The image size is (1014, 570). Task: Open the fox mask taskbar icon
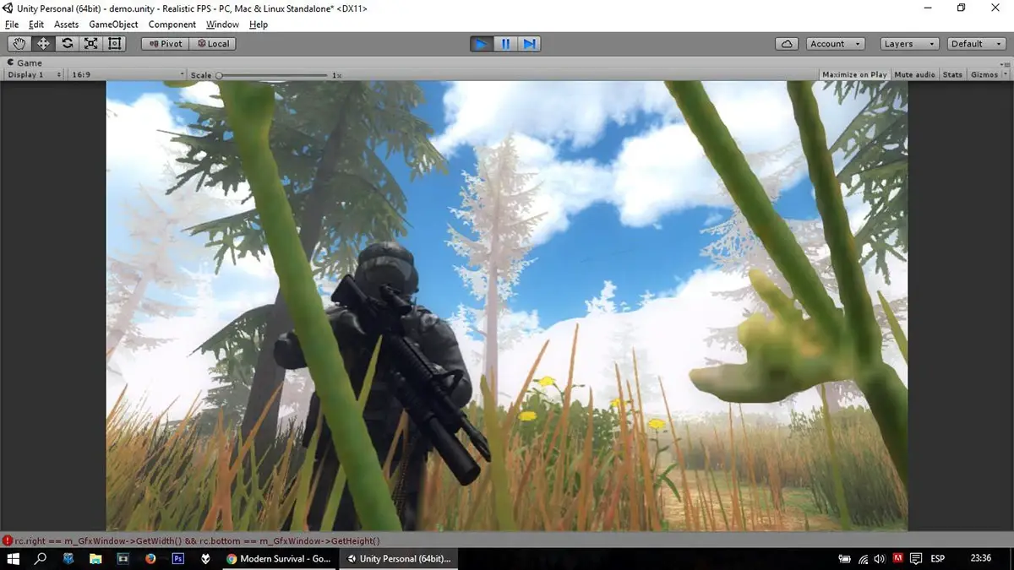click(205, 559)
